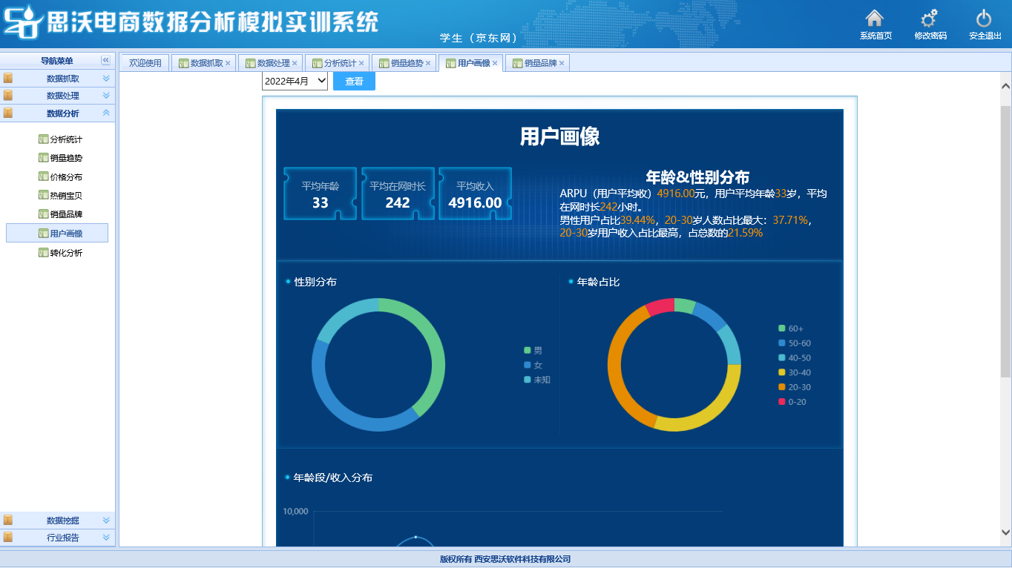Close the 销量品牌 tab
1012x568 pixels.
point(562,64)
